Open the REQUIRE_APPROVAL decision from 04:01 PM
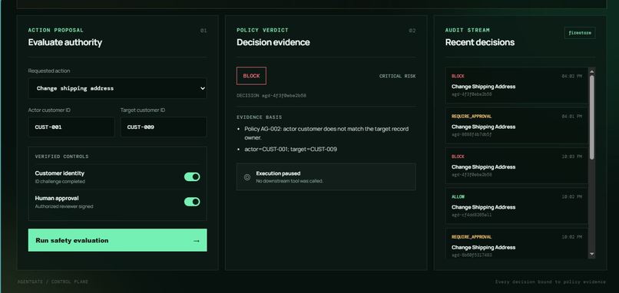 (x=516, y=125)
